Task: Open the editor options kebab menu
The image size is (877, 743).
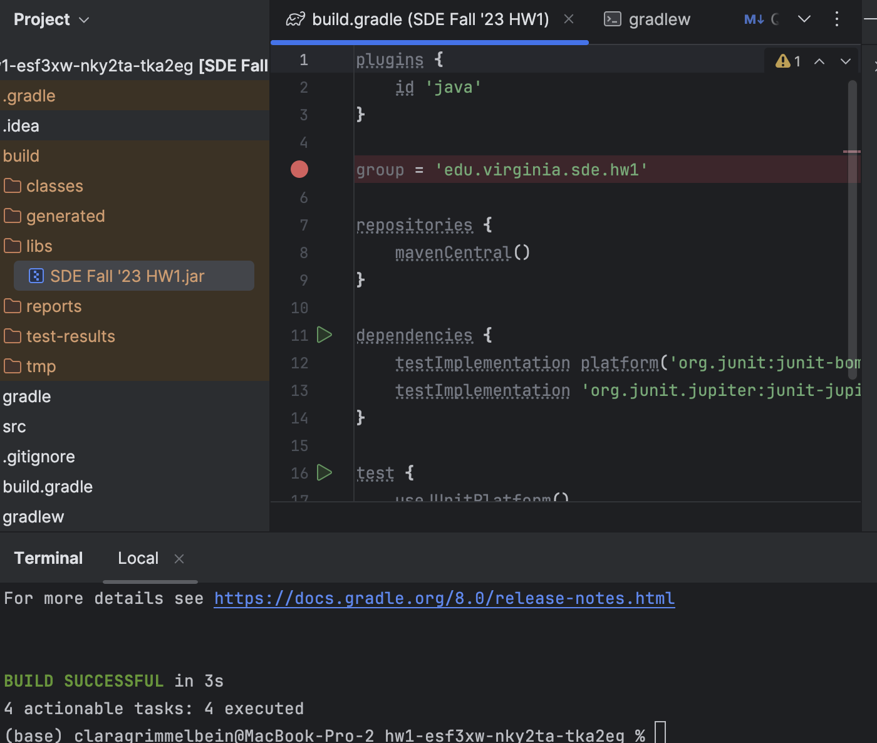Action: [837, 19]
